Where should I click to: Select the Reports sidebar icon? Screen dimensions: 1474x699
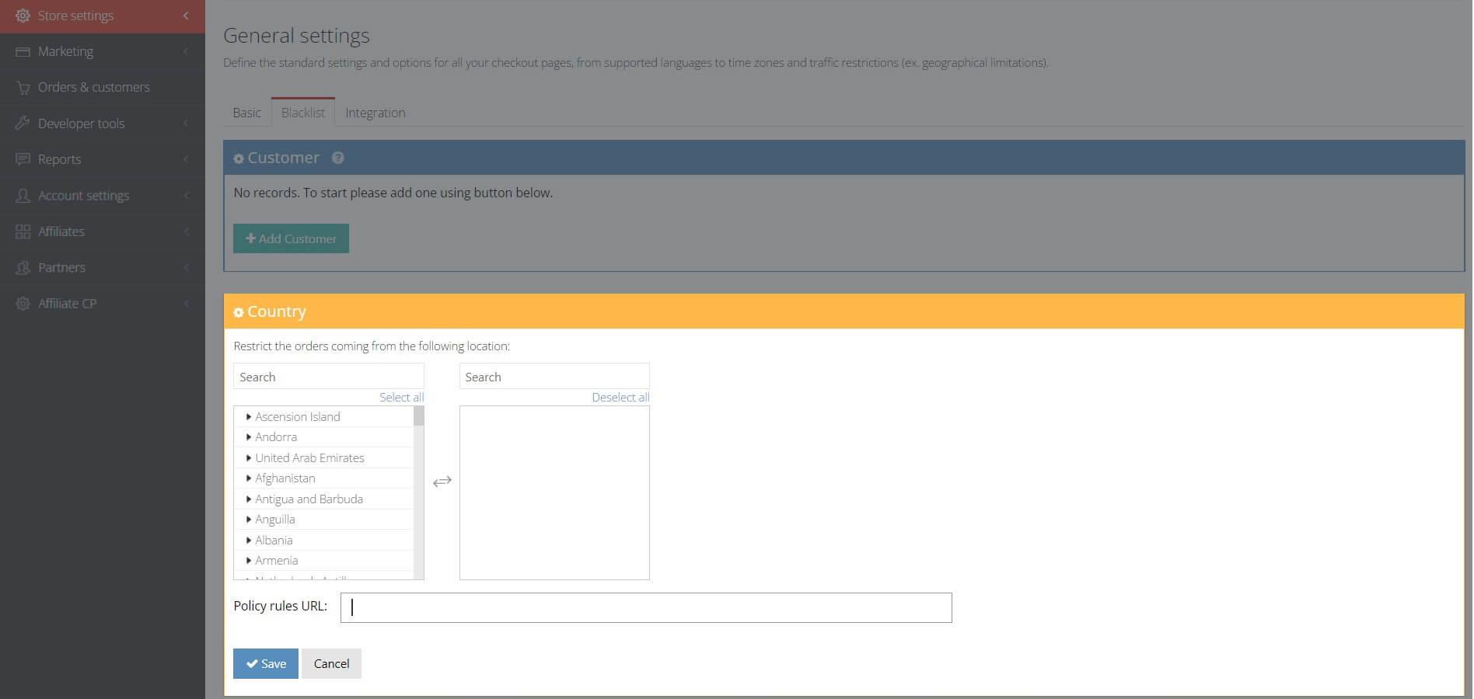pyautogui.click(x=22, y=159)
